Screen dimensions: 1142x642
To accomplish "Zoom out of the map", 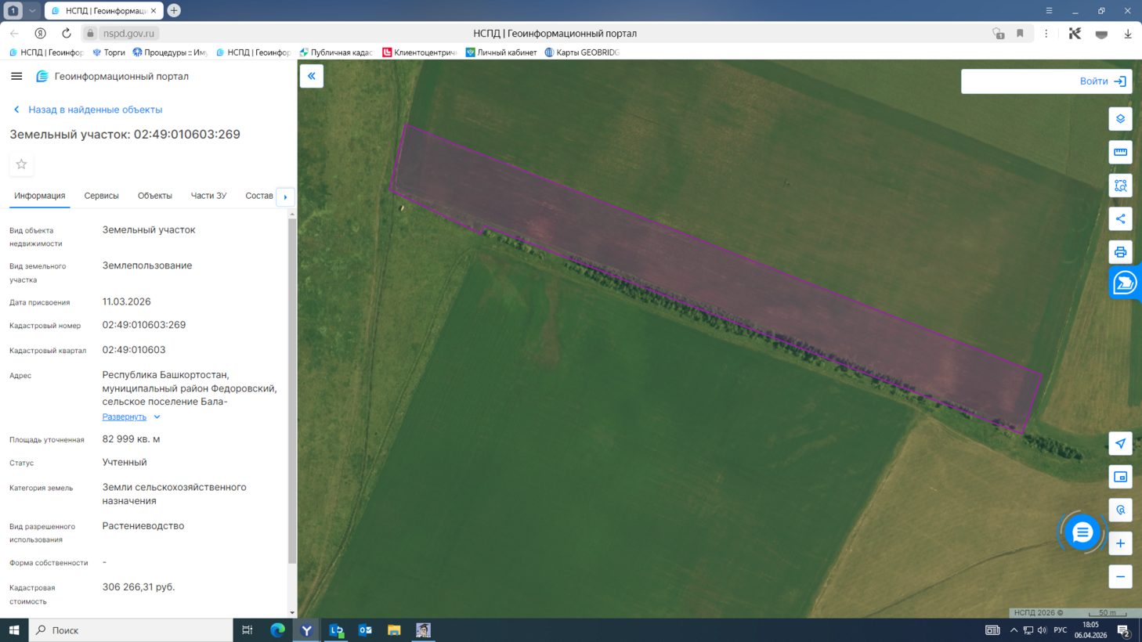I will point(1120,577).
